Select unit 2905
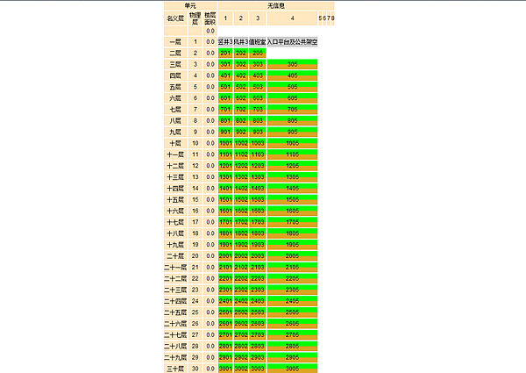526x373 pixels. tap(292, 357)
